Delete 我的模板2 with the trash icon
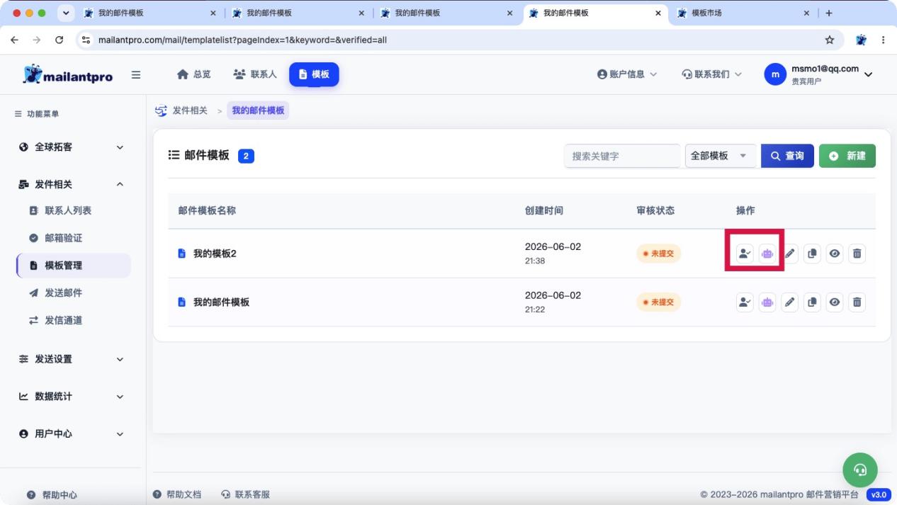The width and height of the screenshot is (897, 505). tap(857, 254)
